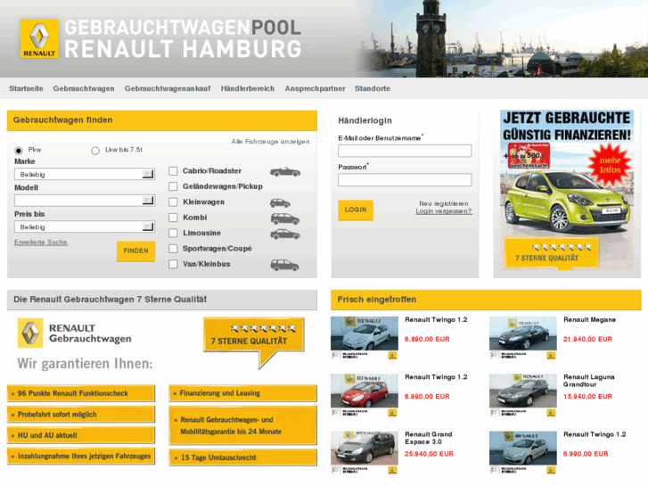Check the Sportwagen/Coupé checkbox
The width and height of the screenshot is (648, 486).
(x=173, y=249)
